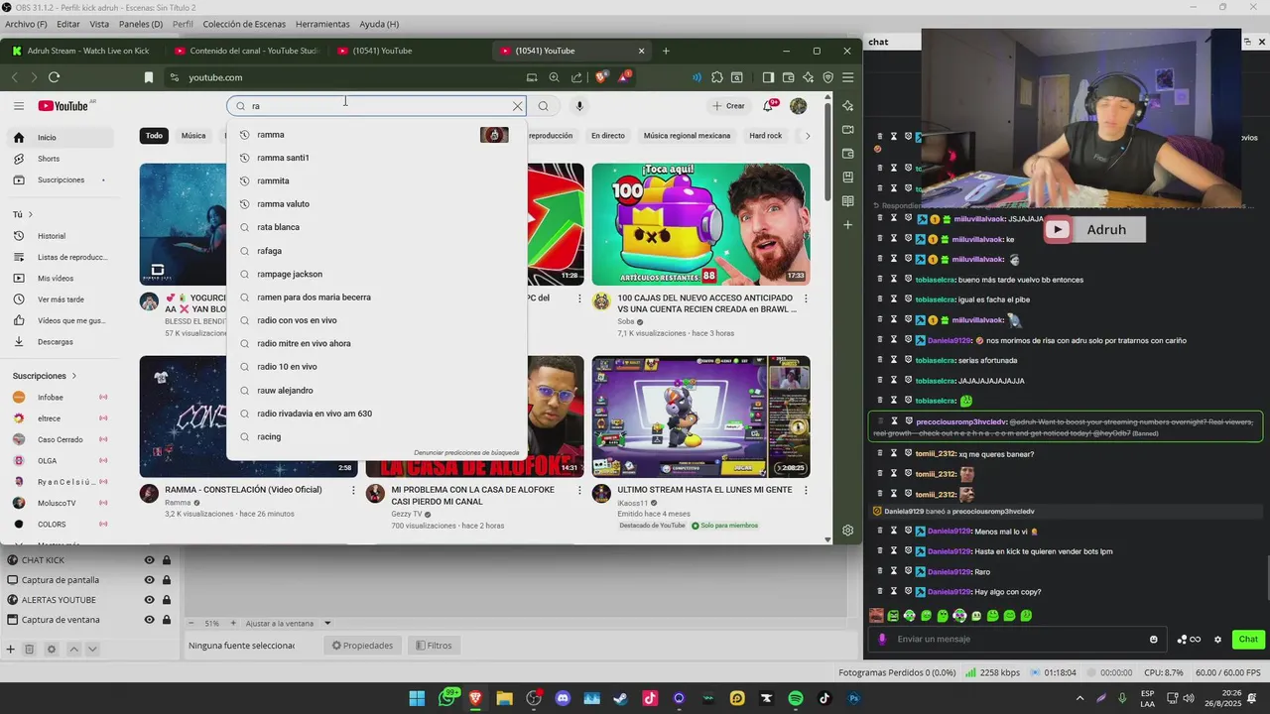Show more category chips with right arrow
Image resolution: width=1270 pixels, height=714 pixels.
click(x=808, y=136)
